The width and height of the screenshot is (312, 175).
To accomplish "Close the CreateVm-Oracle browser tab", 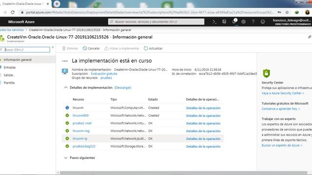I will 48,4.
